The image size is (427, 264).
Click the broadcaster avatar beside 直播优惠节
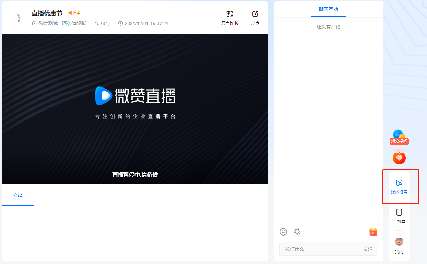[x=19, y=18]
